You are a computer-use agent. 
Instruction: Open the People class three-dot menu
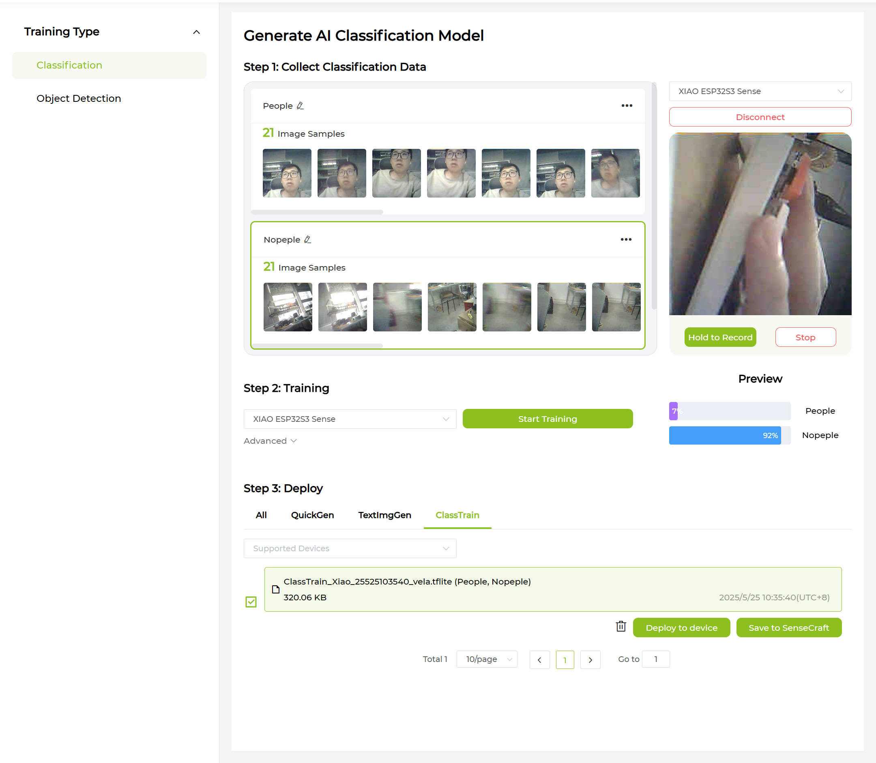(627, 105)
